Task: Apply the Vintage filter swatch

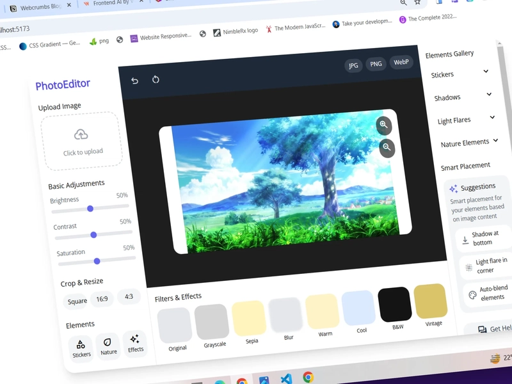Action: click(430, 301)
